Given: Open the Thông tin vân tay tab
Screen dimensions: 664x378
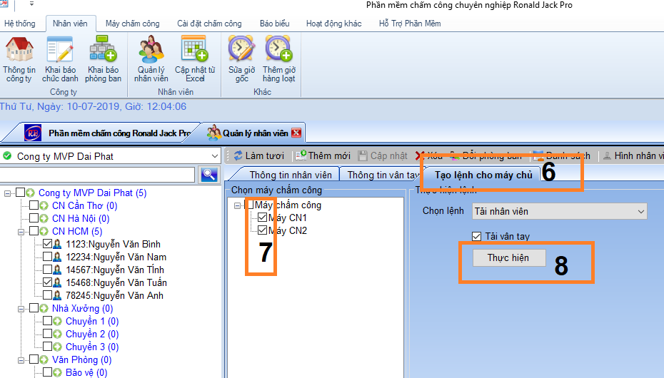Looking at the screenshot, I should click(383, 175).
